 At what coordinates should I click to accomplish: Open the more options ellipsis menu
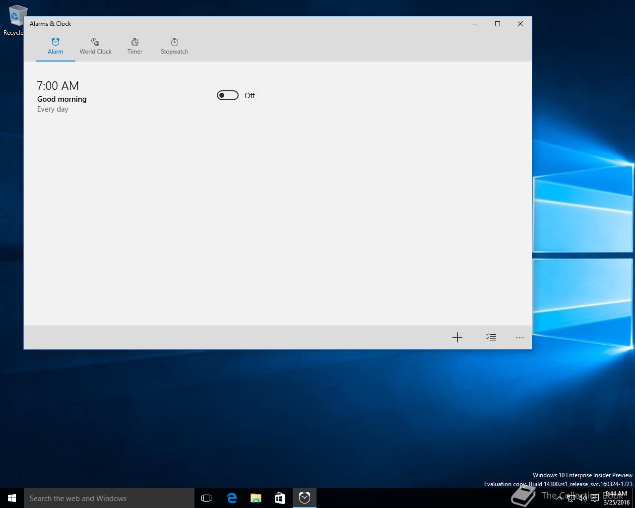pos(519,337)
